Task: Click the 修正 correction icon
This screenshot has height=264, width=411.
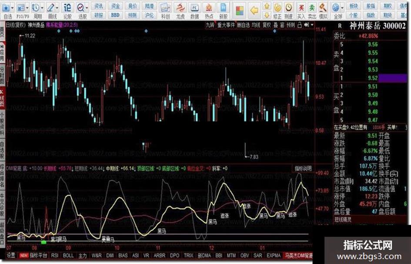Action: (277, 8)
